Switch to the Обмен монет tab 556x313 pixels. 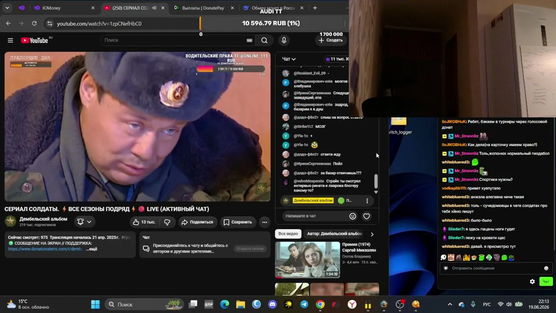point(274,8)
